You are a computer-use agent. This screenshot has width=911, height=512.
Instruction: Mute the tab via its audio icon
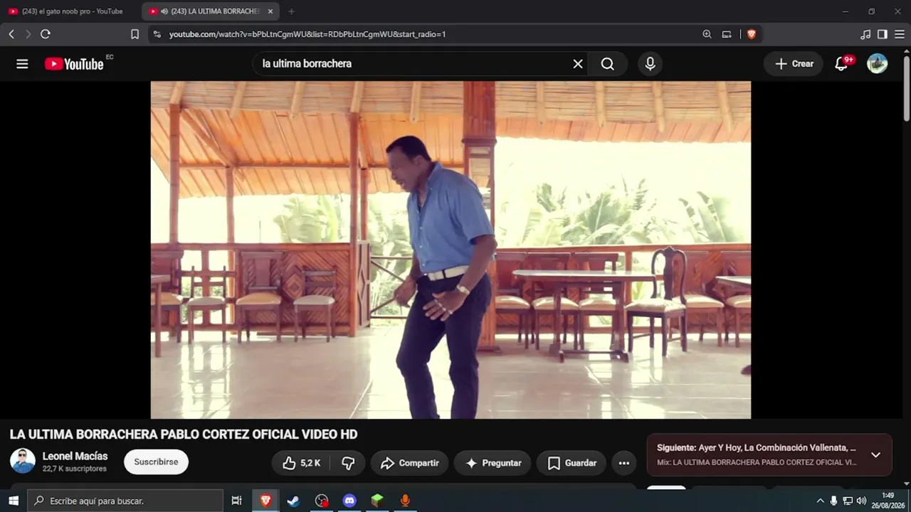164,11
